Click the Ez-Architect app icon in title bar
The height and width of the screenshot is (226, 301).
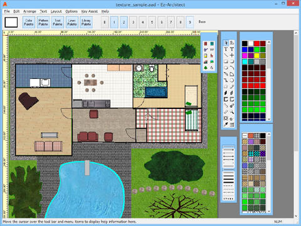pos(5,4)
